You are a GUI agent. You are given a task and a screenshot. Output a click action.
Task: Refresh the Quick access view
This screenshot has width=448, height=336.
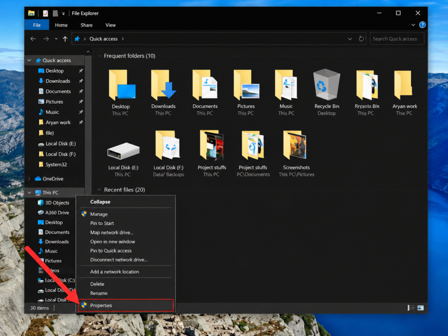[361, 38]
